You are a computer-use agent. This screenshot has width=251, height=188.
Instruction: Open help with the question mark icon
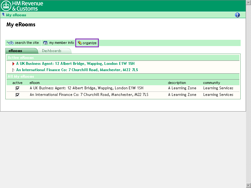click(x=237, y=15)
